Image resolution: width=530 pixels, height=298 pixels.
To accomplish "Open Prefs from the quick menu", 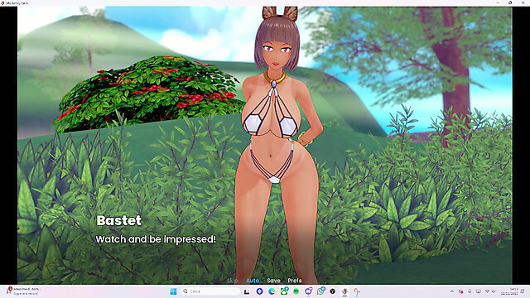I will coord(295,281).
